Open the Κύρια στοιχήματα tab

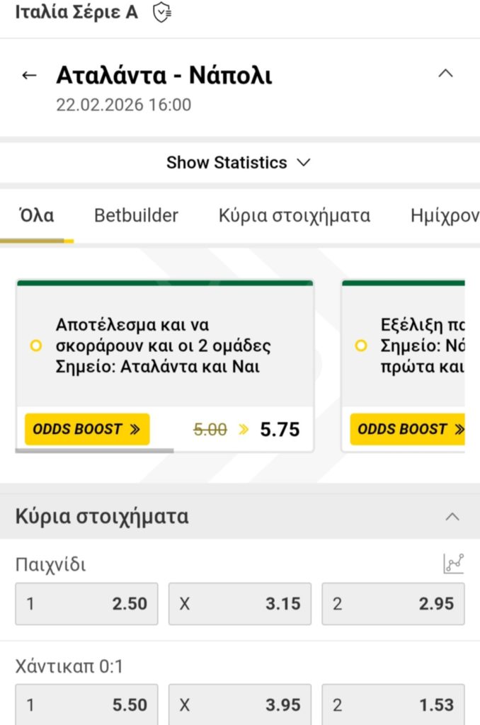coord(295,215)
